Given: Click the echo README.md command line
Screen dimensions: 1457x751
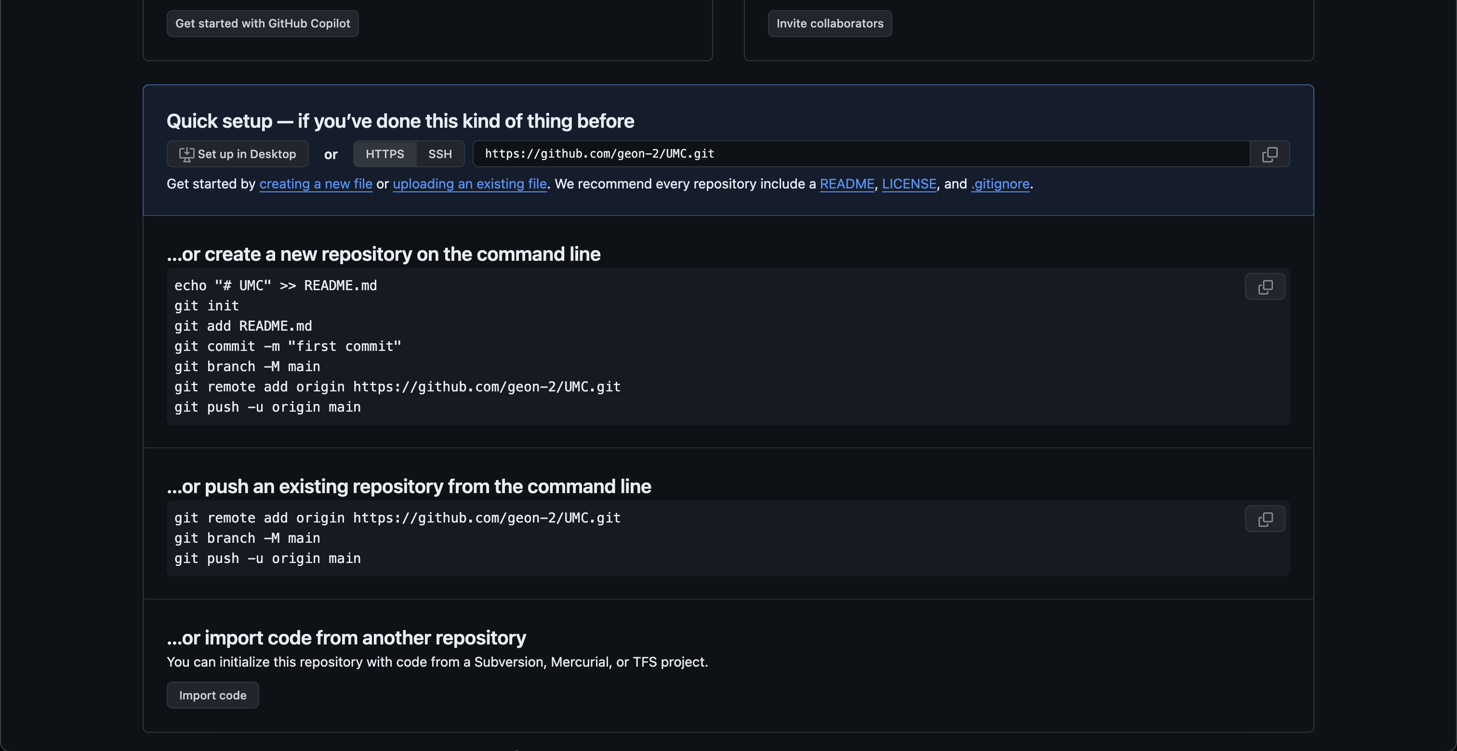Looking at the screenshot, I should (x=276, y=286).
